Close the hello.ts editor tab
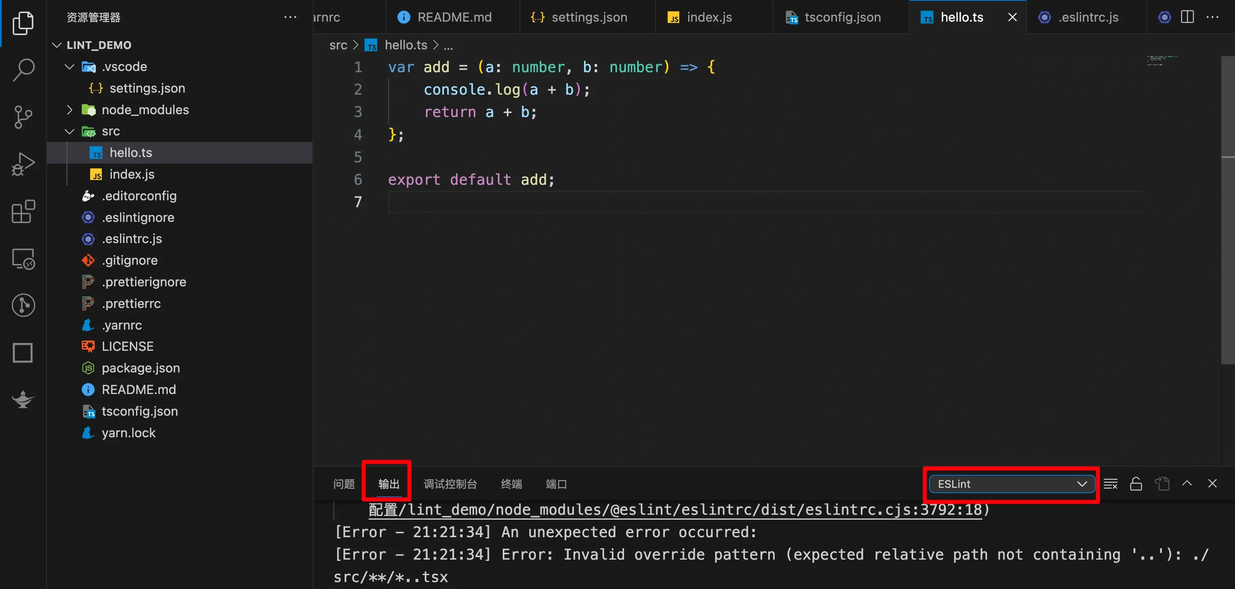The image size is (1235, 589). point(1012,17)
